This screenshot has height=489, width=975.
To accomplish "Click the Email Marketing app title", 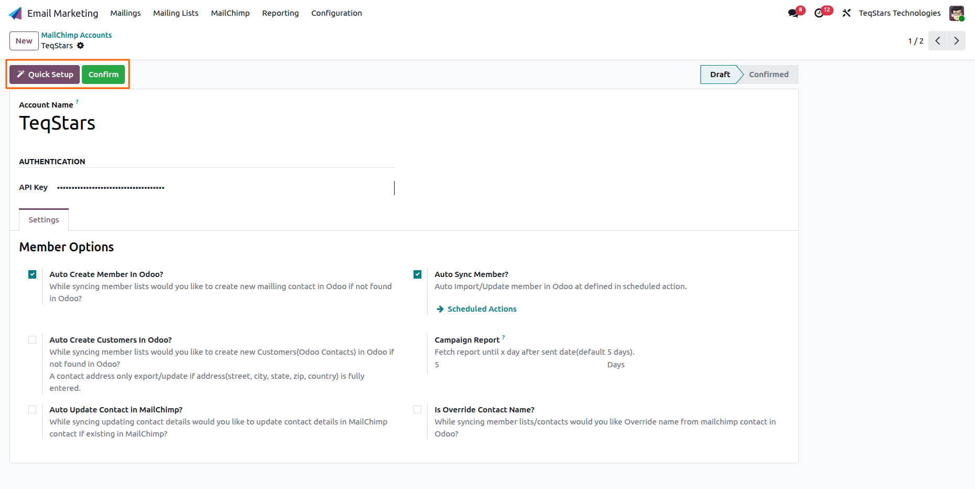I will tap(63, 13).
